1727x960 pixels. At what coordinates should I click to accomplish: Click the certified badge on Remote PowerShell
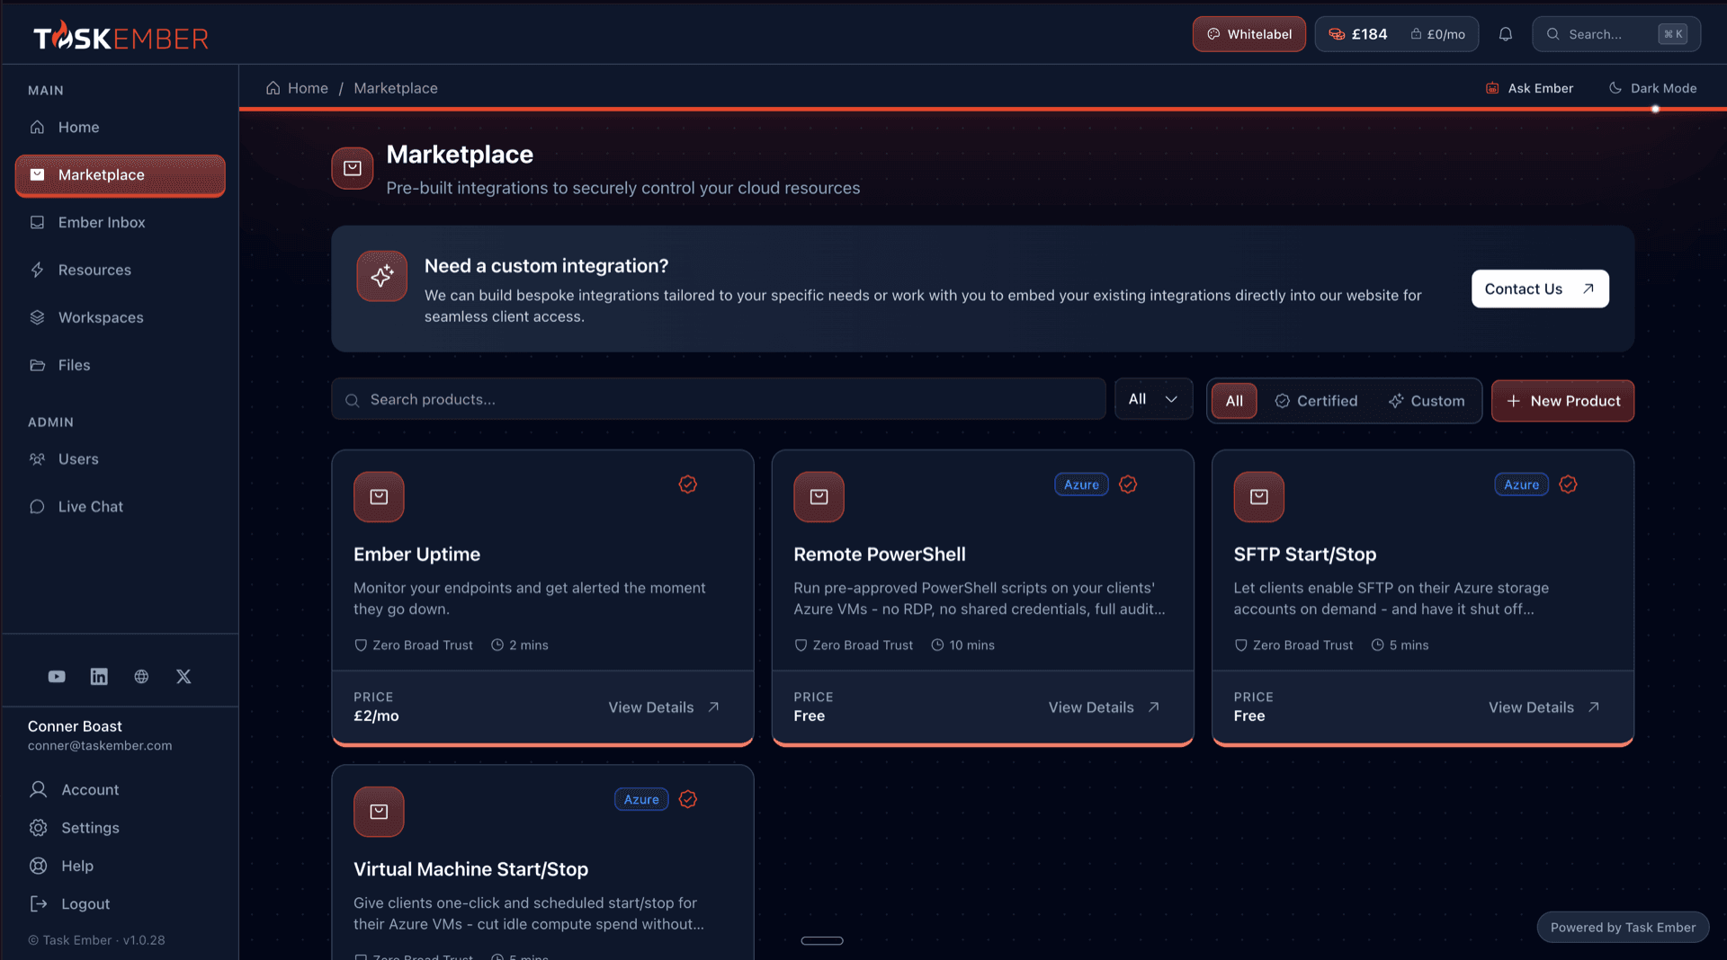click(1128, 484)
